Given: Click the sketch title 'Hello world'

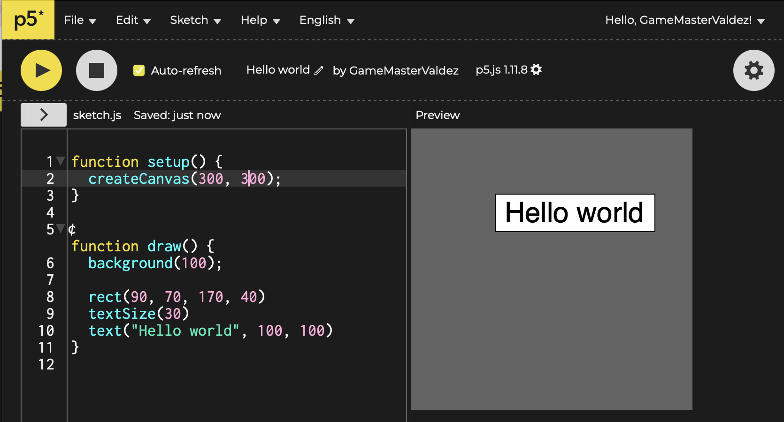Looking at the screenshot, I should (277, 70).
